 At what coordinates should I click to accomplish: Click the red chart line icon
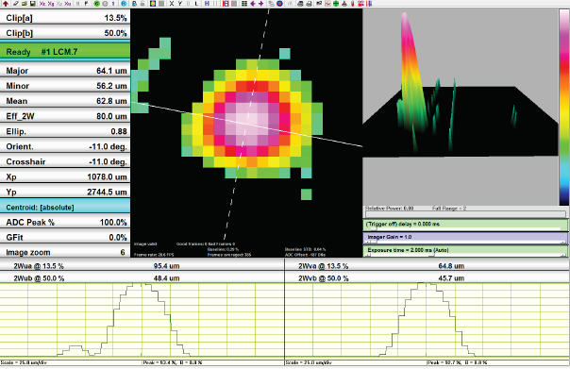click(x=327, y=4)
